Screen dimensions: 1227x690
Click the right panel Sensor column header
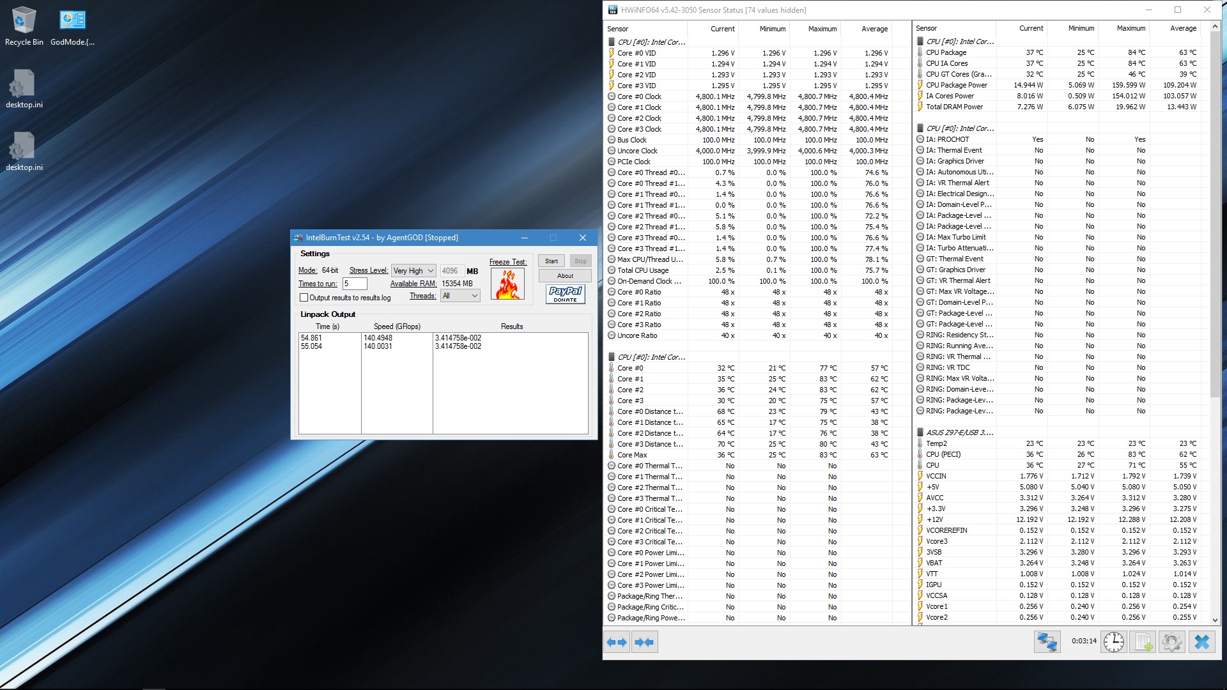click(954, 28)
